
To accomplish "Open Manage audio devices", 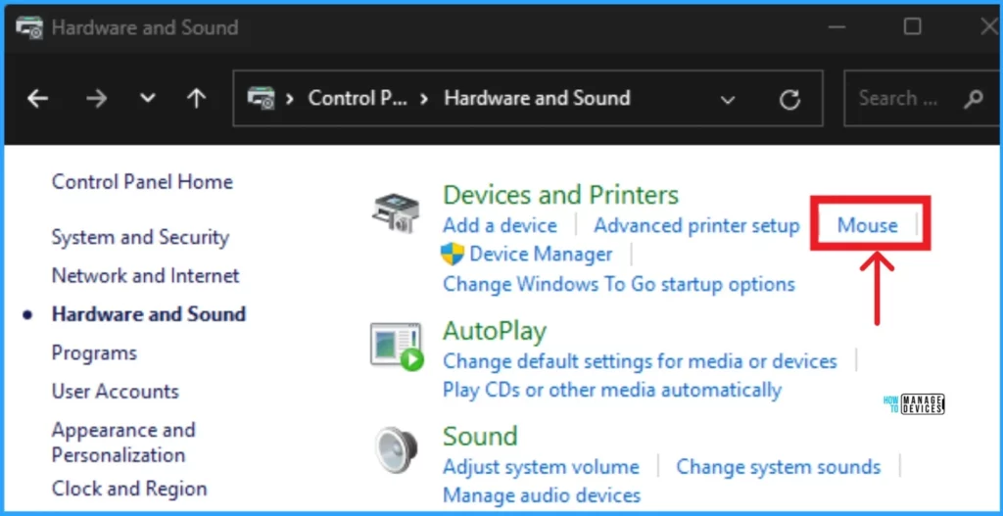I will [x=541, y=494].
